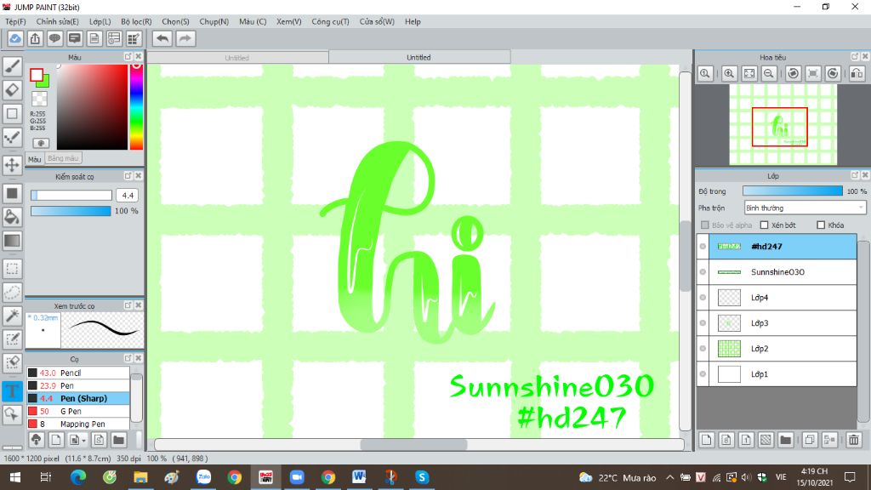Rotate canvas right in navigator

coord(833,73)
